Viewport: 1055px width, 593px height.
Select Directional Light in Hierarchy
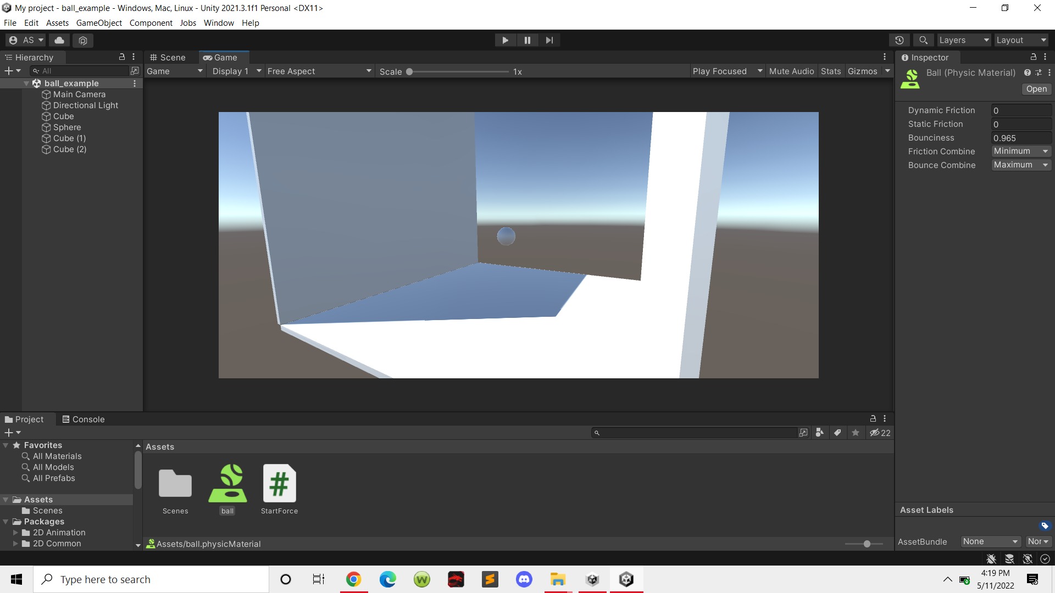point(85,105)
